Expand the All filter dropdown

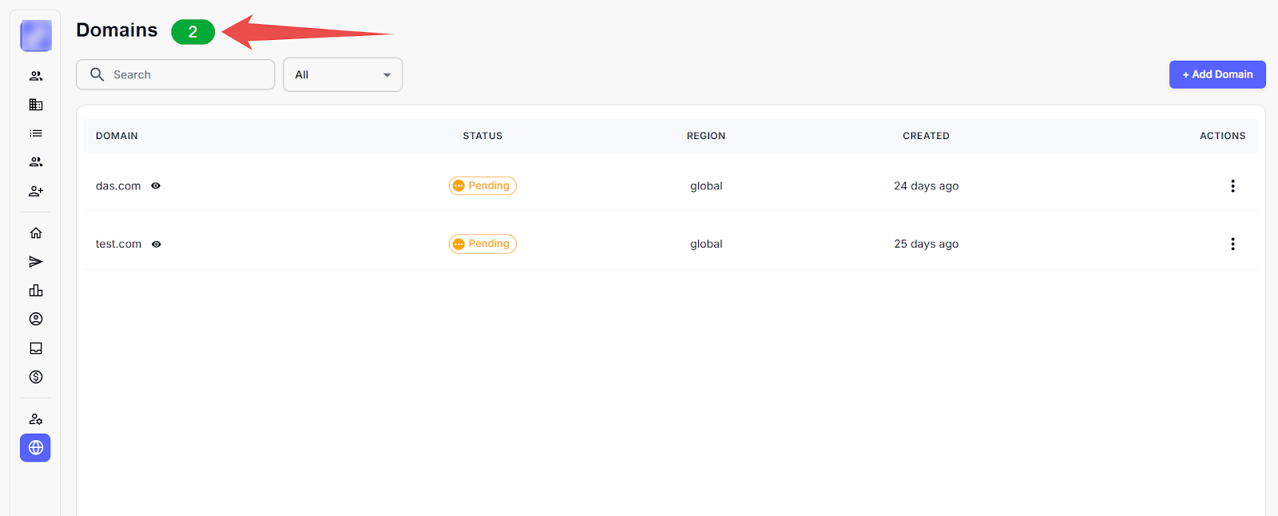click(x=343, y=74)
